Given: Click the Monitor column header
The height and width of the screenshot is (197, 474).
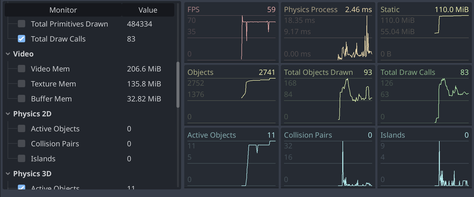Looking at the screenshot, I should [x=63, y=10].
